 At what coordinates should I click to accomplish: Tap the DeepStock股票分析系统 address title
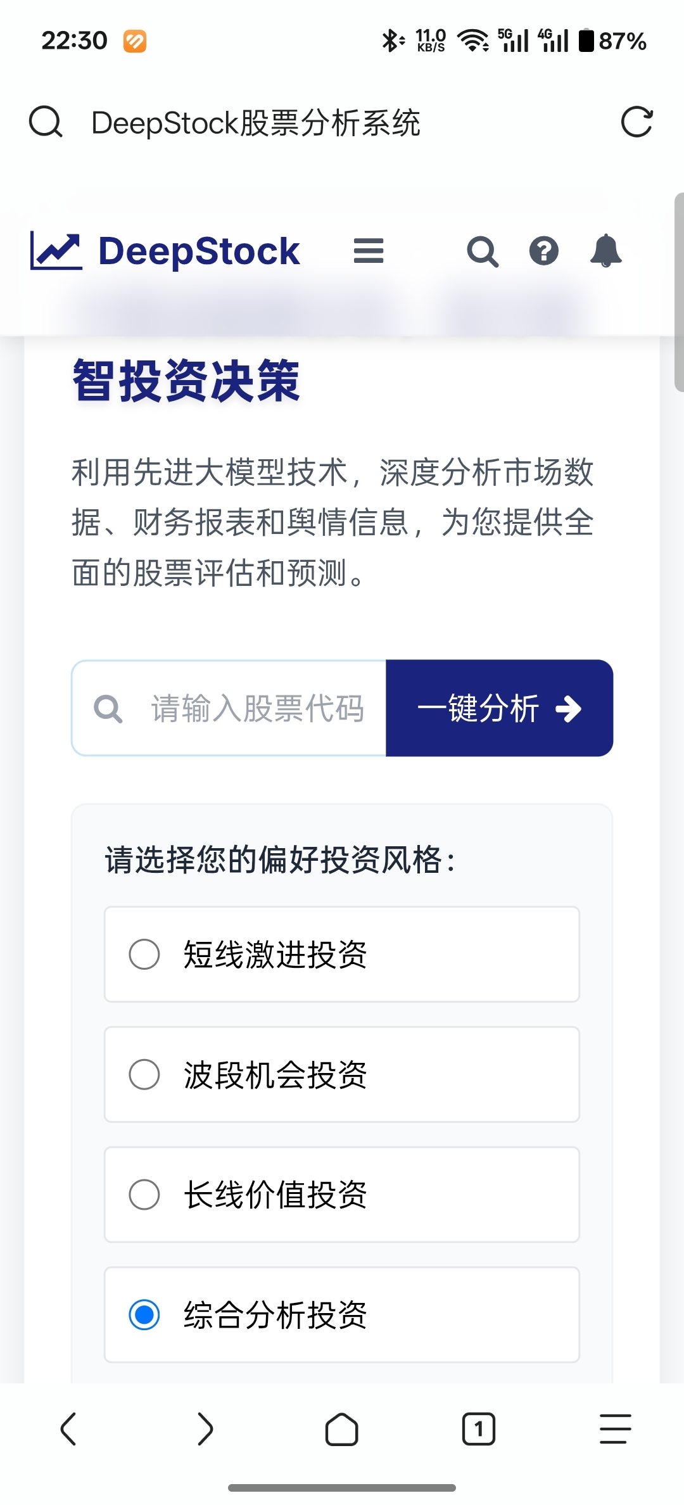tap(256, 123)
